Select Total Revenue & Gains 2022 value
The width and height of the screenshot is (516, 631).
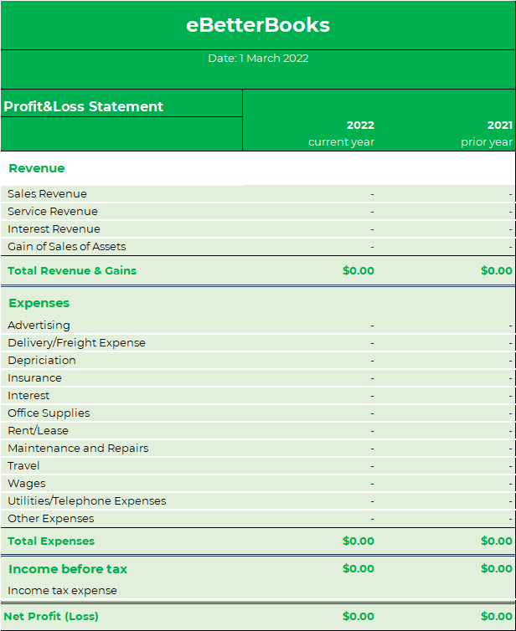(x=358, y=271)
